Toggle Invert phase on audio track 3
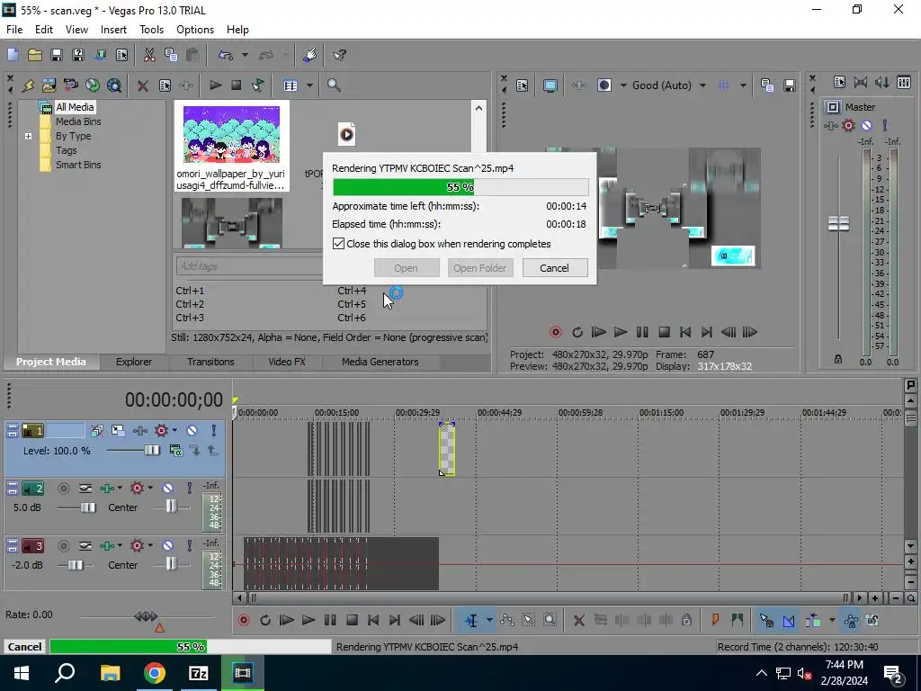Viewport: 921px width, 691px height. [85, 546]
